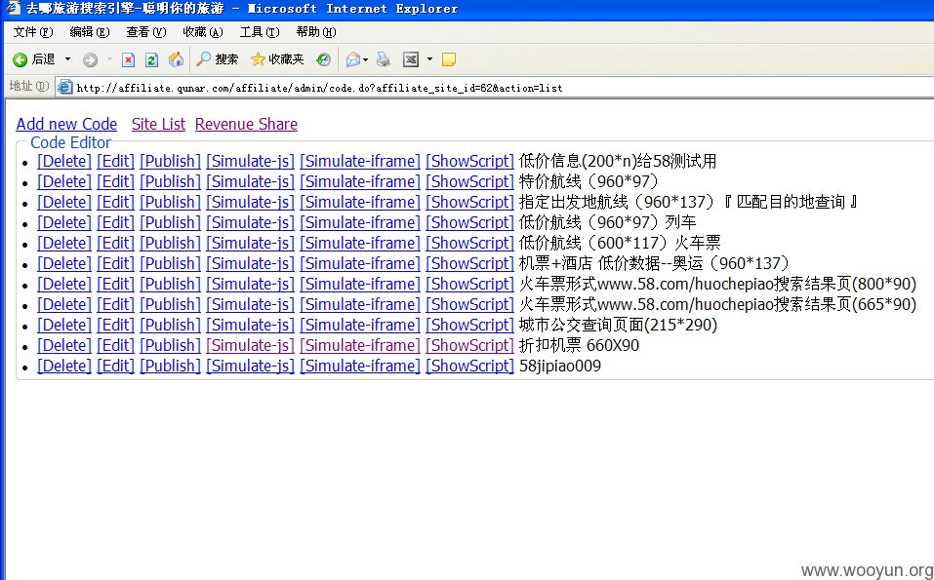The image size is (934, 580).
Task: Click the History toolbar icon
Action: (323, 59)
